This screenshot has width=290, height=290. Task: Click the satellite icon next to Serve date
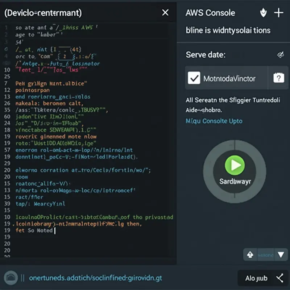tap(281, 55)
